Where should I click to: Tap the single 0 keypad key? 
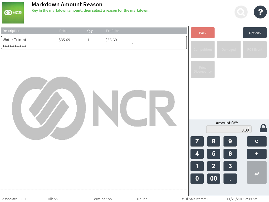(197, 178)
